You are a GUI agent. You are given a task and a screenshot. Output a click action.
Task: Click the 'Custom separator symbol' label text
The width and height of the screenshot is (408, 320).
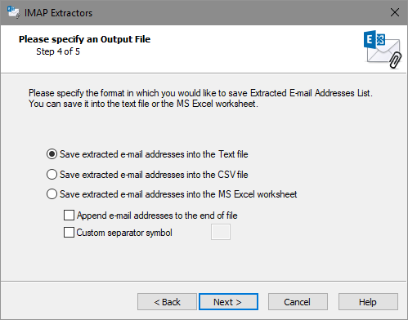124,233
